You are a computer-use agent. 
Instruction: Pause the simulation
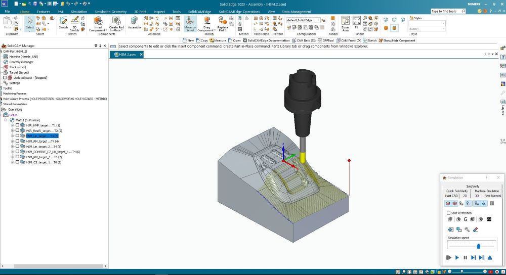pos(465,258)
